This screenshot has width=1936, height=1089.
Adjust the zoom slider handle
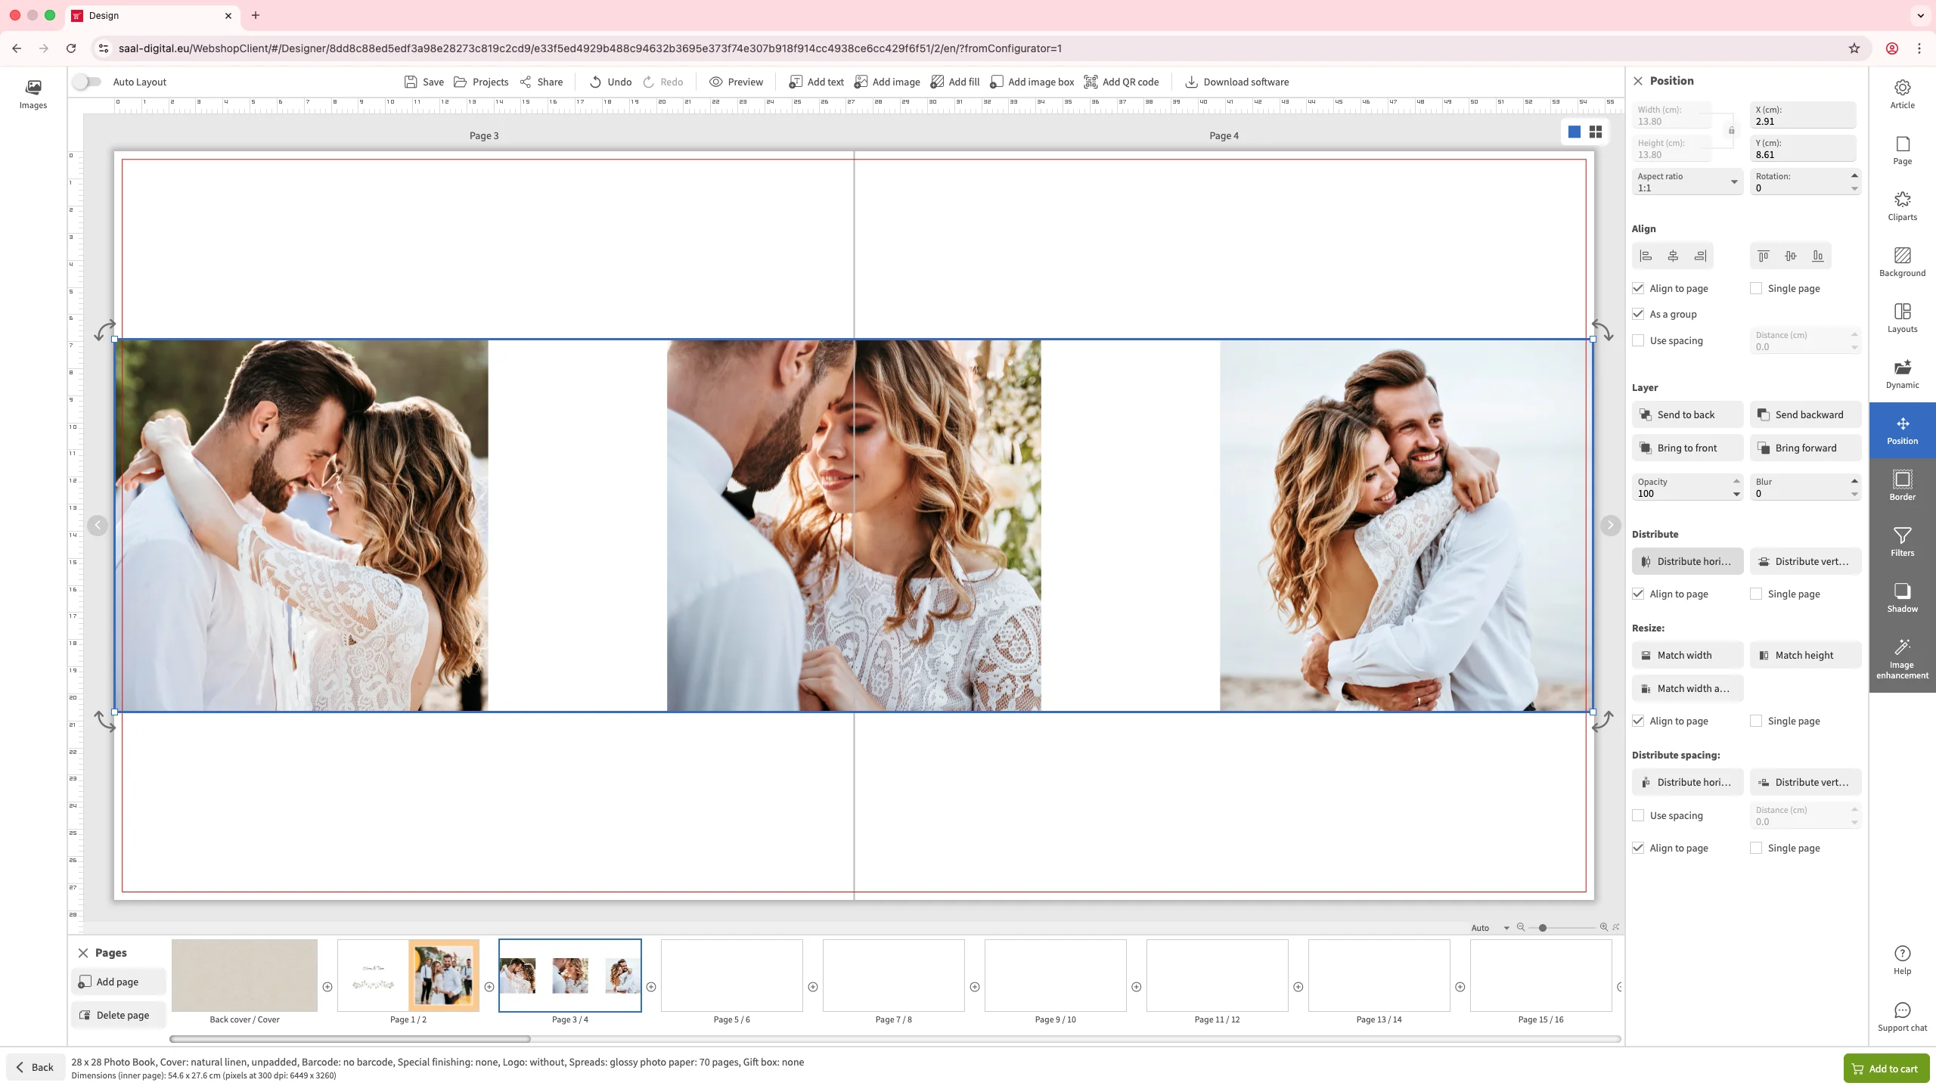(1542, 928)
